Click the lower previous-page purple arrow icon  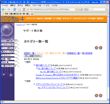97,96
